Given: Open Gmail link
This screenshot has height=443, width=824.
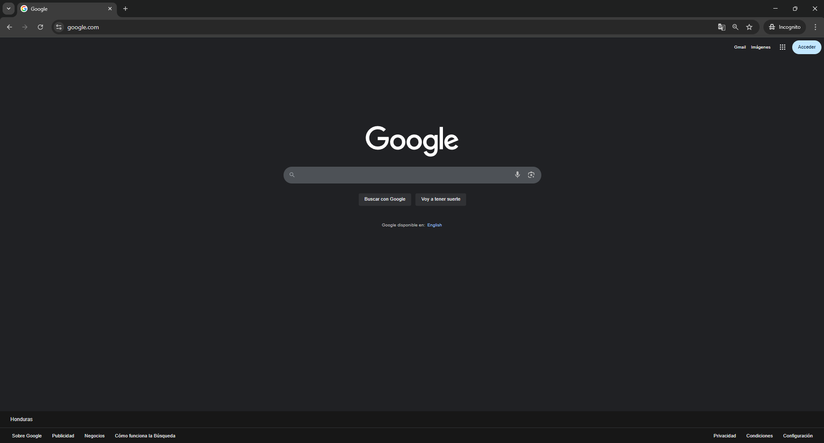Looking at the screenshot, I should pos(740,47).
